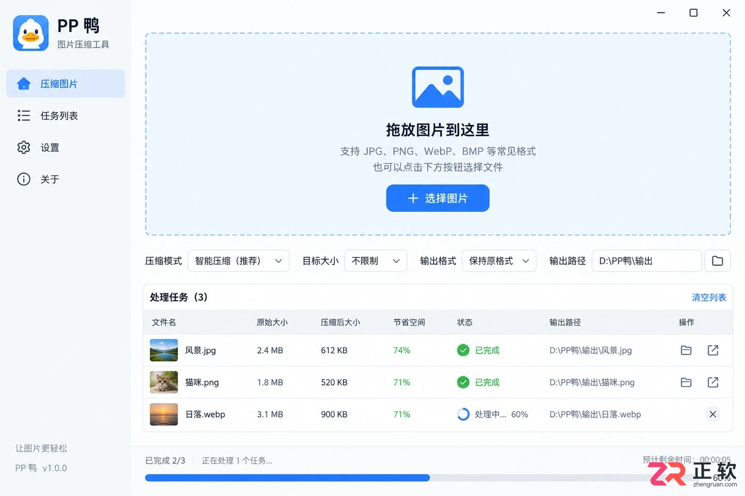Click output path D:\PP鸭\输出\风景.jpg

[591, 350]
